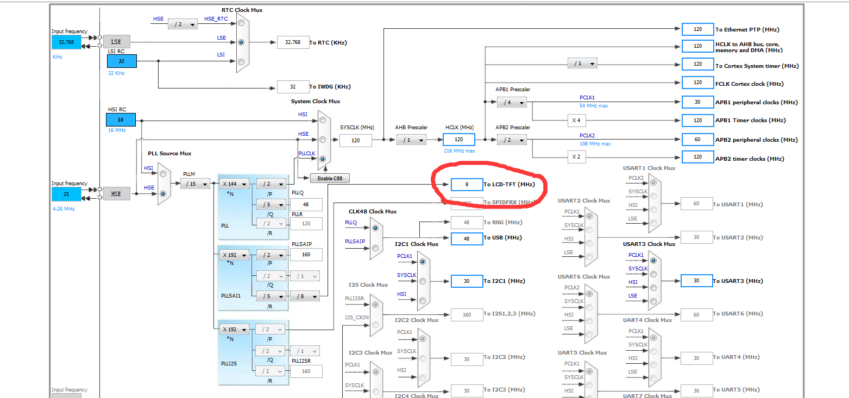Select HSI in USART3 Clock Mux
Viewport: 849px width, 398px height.
(x=653, y=288)
